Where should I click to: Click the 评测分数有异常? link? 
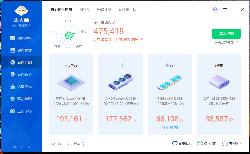226,42
